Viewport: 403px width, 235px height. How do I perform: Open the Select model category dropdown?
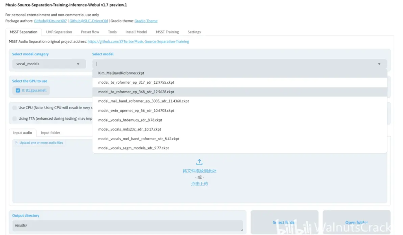49,64
